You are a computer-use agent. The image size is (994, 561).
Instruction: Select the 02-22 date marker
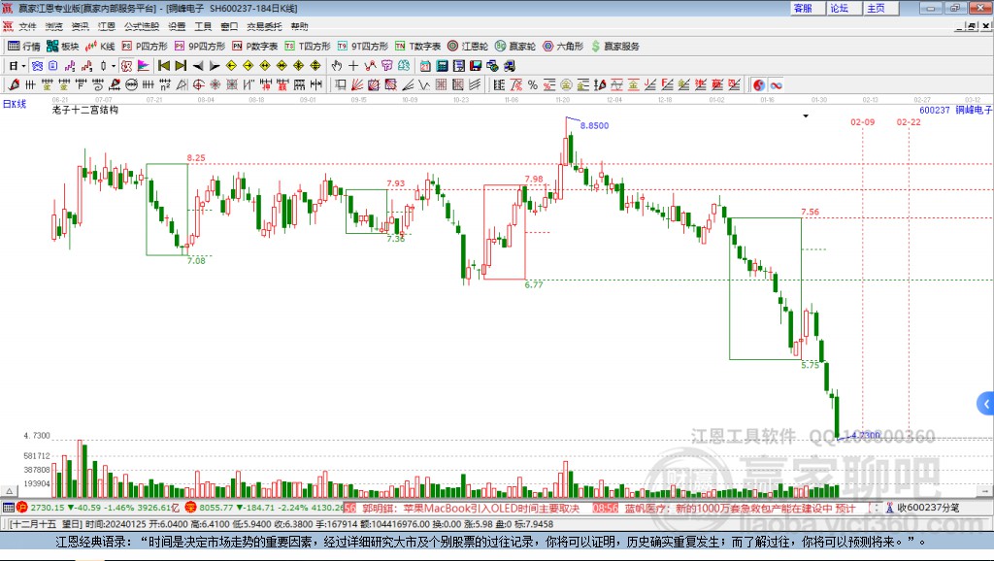tap(909, 121)
